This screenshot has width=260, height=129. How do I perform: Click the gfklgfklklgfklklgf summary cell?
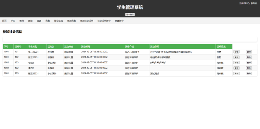(x=182, y=63)
